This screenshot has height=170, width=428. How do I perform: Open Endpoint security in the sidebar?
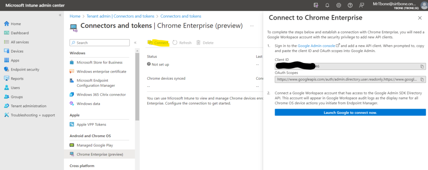(x=25, y=70)
